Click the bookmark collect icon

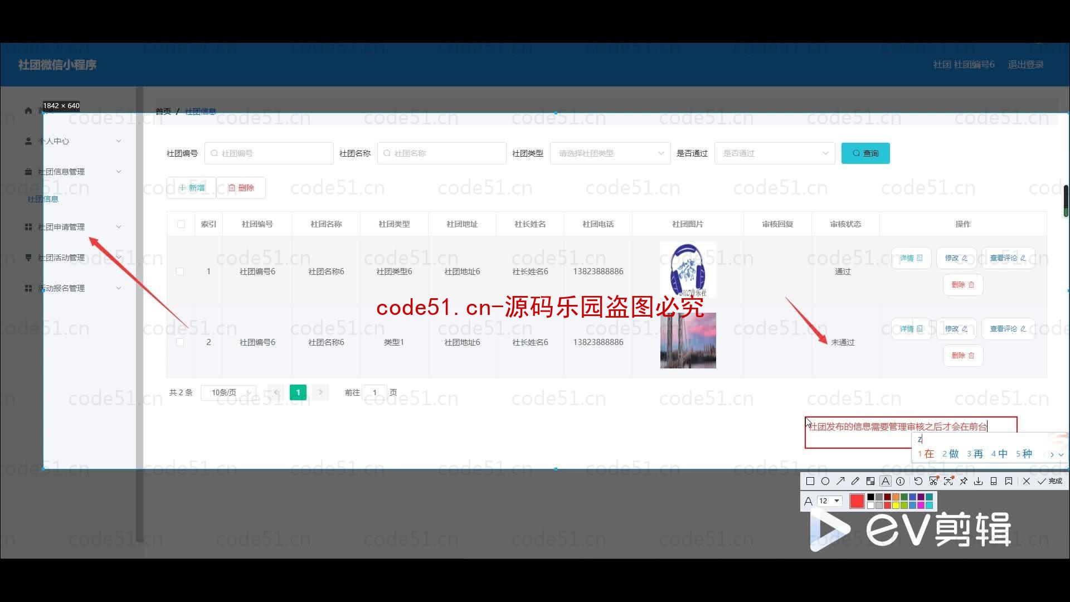(x=1009, y=481)
